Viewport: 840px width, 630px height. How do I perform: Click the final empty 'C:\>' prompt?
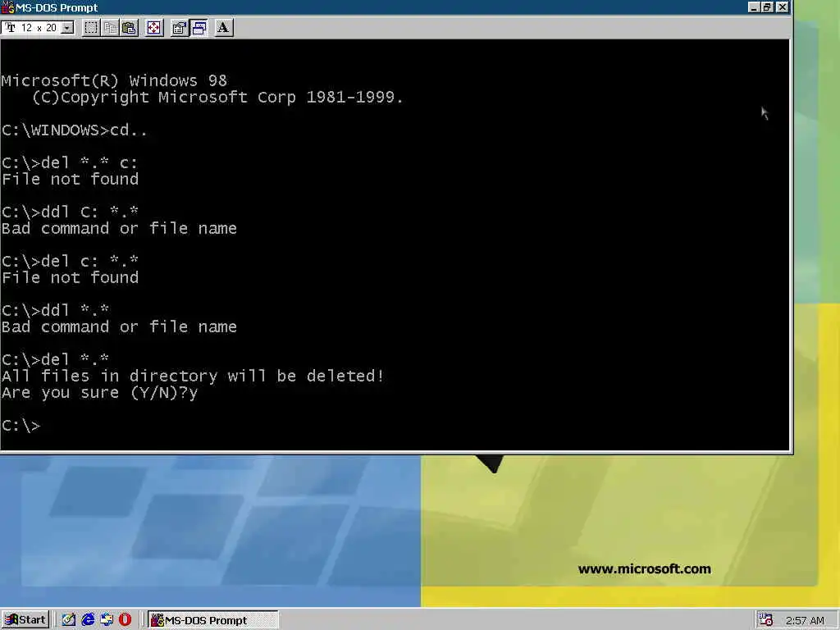21,426
